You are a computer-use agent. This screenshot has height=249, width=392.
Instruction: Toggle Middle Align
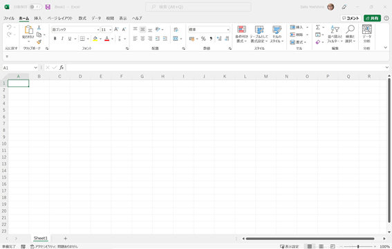(142, 30)
